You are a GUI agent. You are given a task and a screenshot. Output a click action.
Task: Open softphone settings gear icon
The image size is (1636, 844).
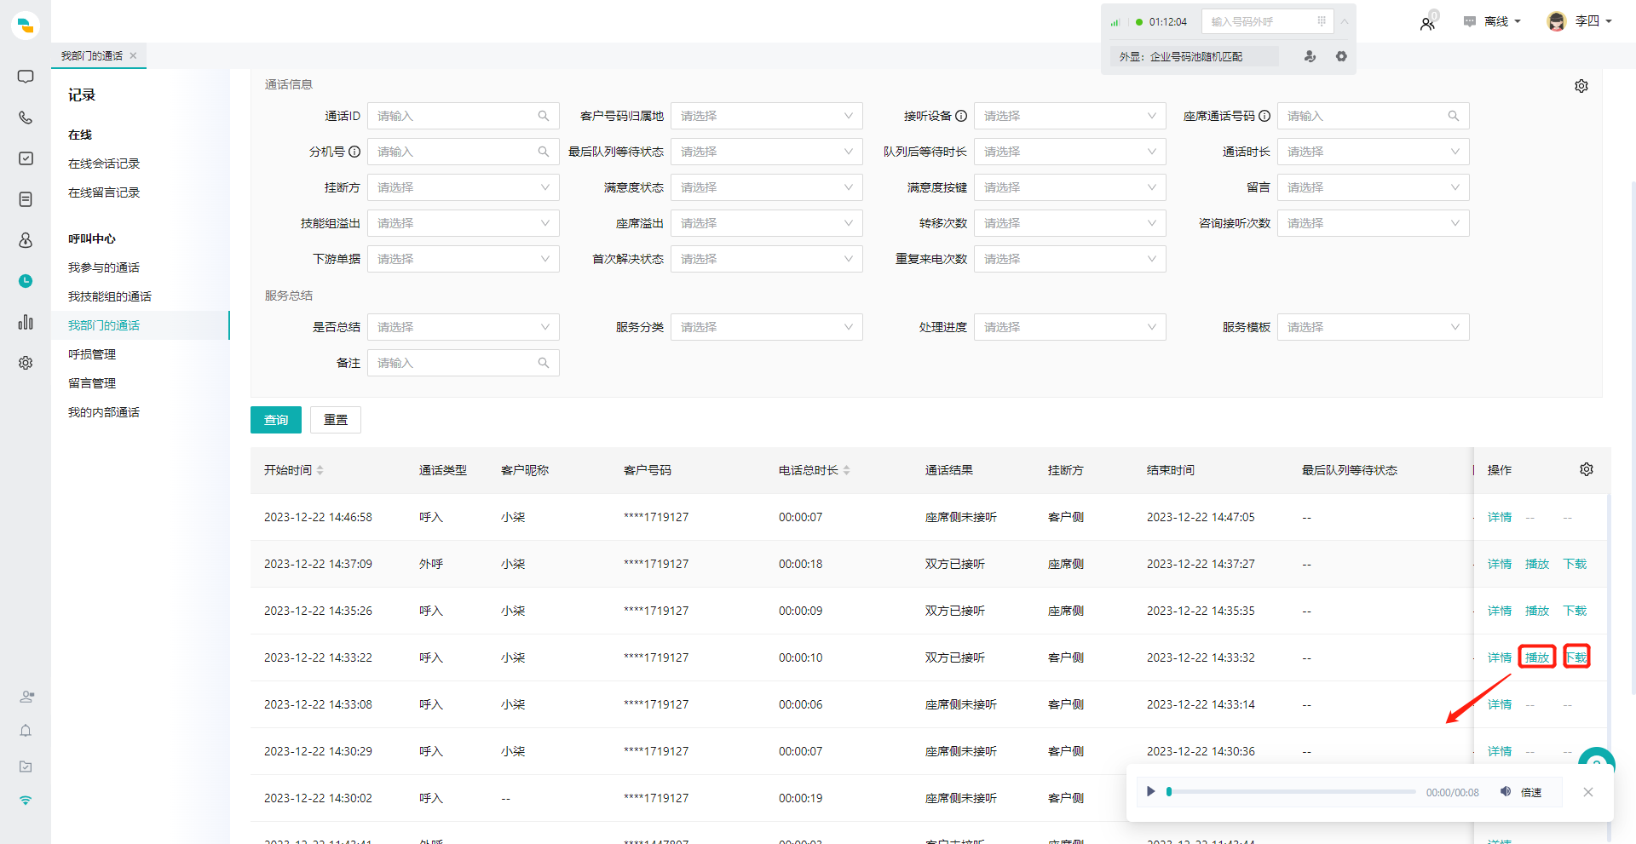click(x=1341, y=56)
